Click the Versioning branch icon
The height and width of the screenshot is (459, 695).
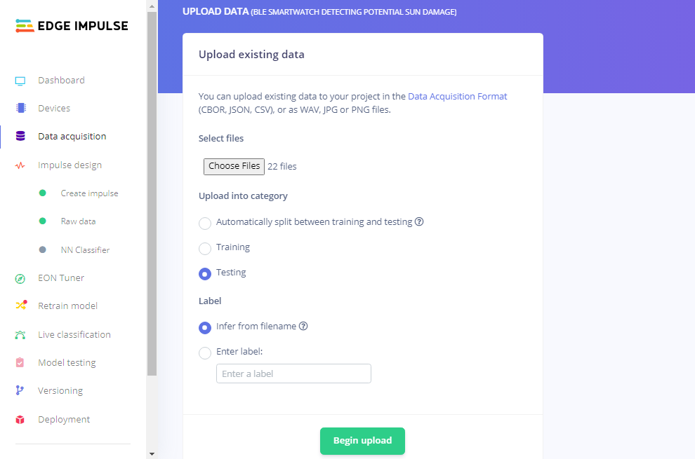[20, 391]
